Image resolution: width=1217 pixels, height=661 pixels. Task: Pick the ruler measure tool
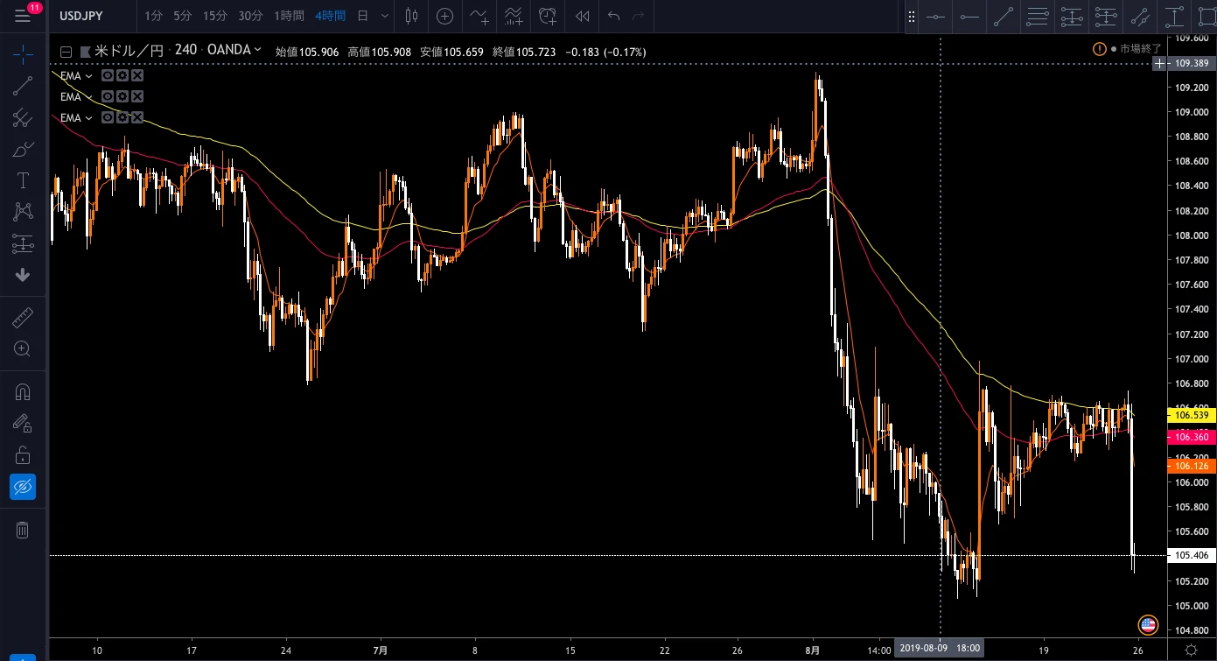point(23,317)
